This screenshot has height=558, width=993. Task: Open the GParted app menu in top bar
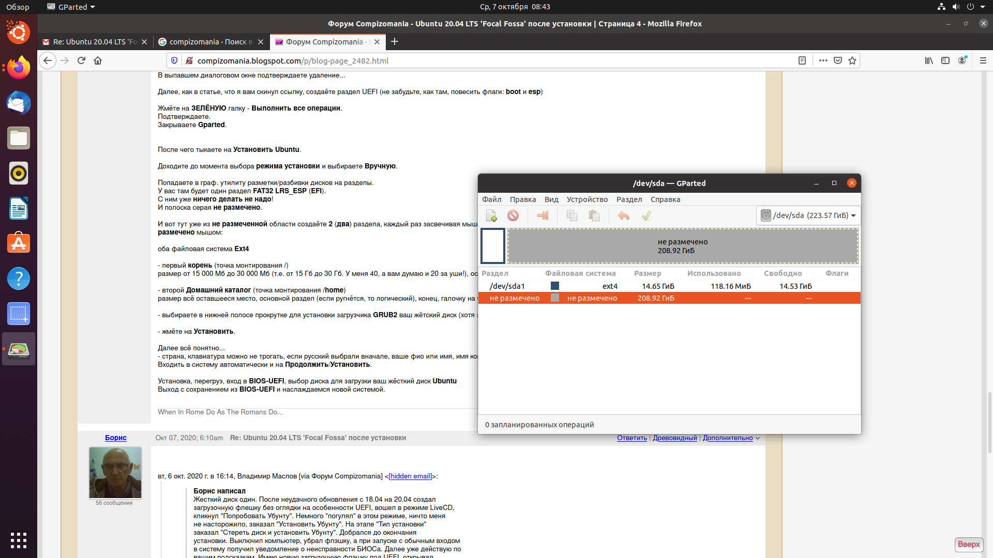click(x=71, y=7)
